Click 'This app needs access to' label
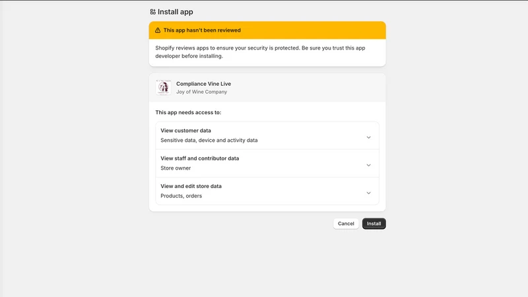Viewport: 528px width, 297px height. pyautogui.click(x=188, y=112)
